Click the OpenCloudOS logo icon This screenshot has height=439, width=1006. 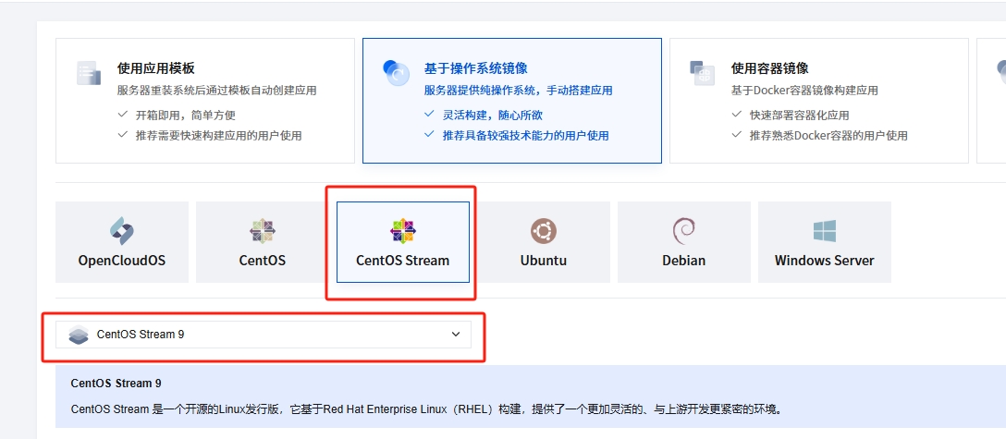pyautogui.click(x=122, y=231)
